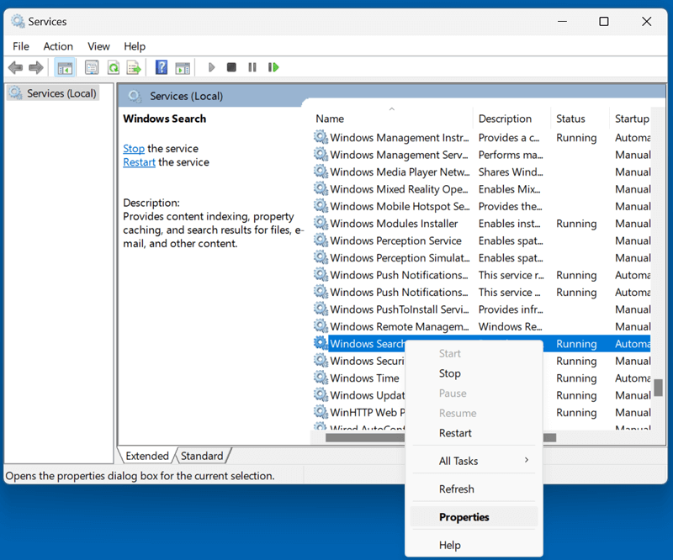This screenshot has width=673, height=560.
Task: Open the Action menu
Action: 58,46
